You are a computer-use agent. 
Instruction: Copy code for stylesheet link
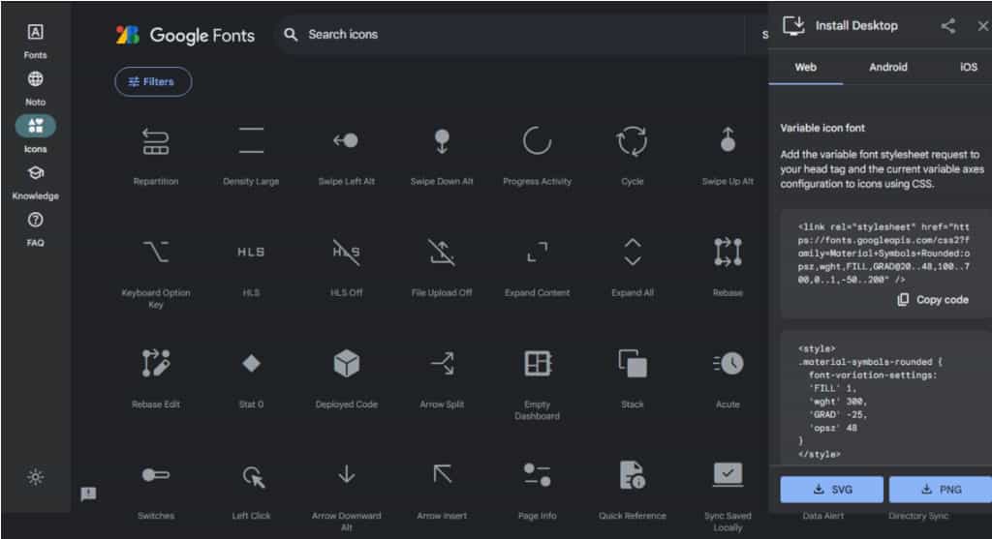[933, 300]
